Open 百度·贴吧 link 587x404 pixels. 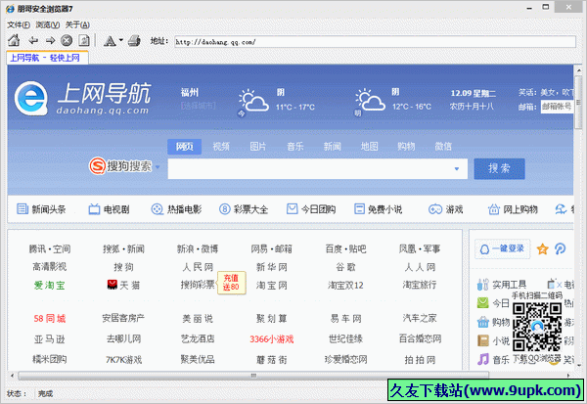click(345, 249)
